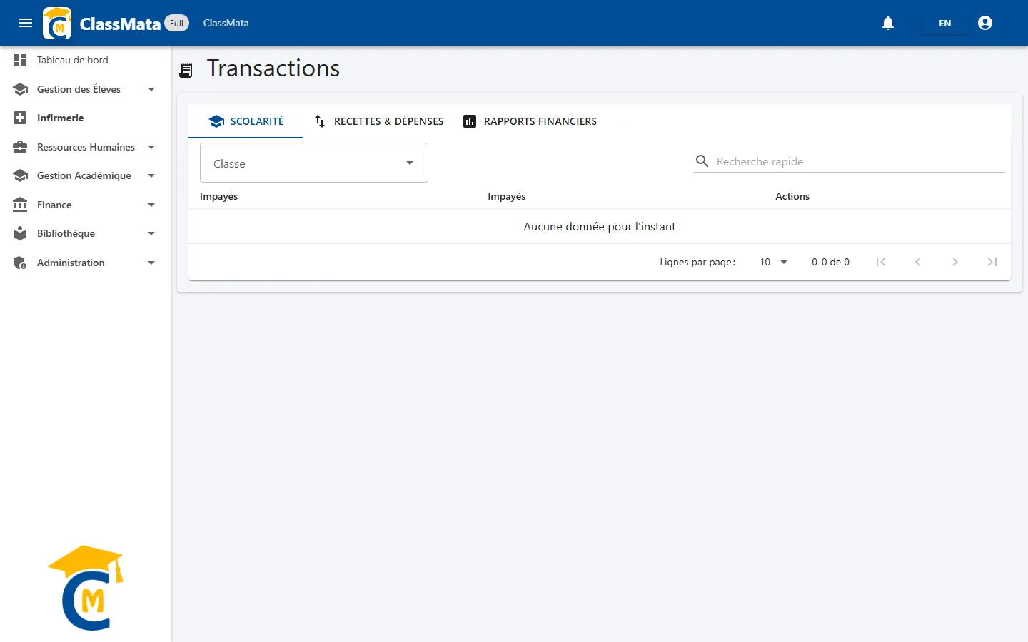Click the Gestion Académique cap icon

tap(20, 175)
